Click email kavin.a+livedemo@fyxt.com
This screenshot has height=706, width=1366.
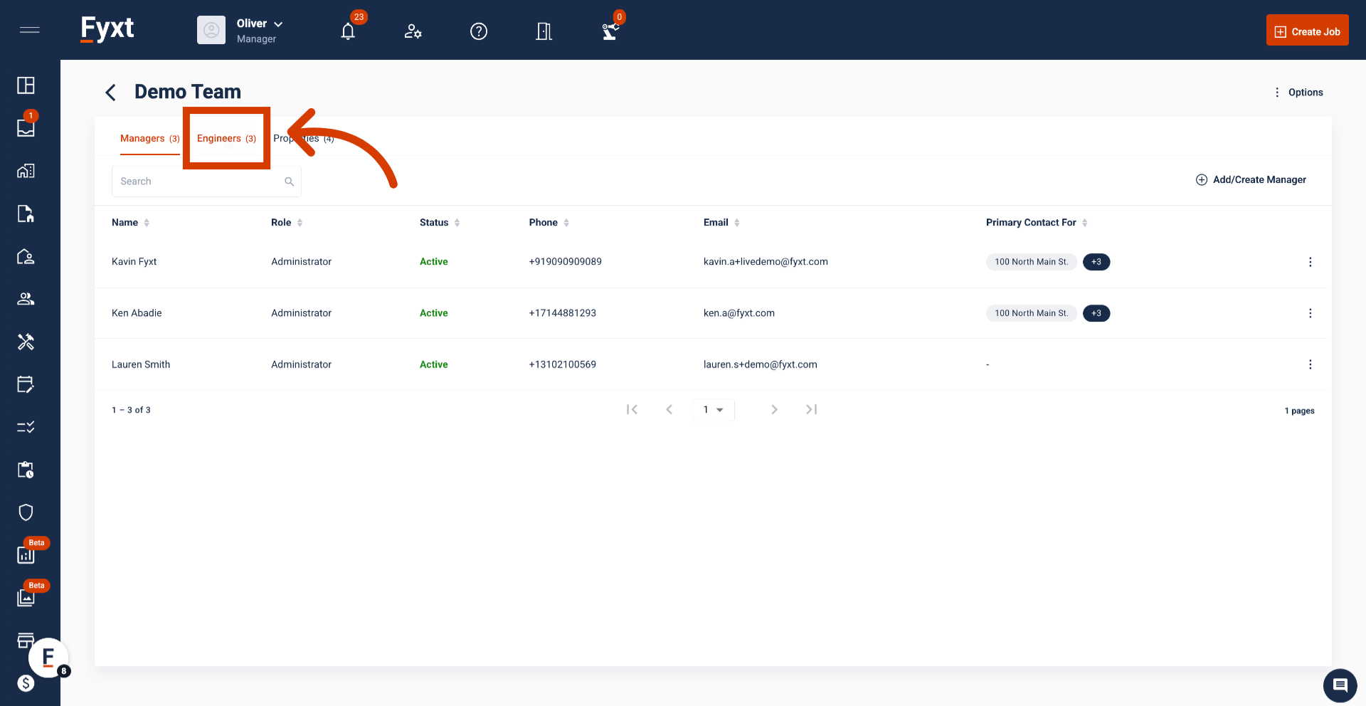coord(766,262)
